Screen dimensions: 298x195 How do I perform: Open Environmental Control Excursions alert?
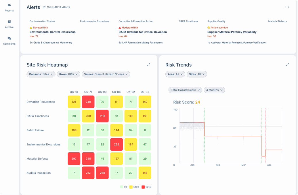click(52, 32)
